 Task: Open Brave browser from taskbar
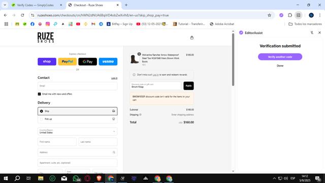point(99,178)
